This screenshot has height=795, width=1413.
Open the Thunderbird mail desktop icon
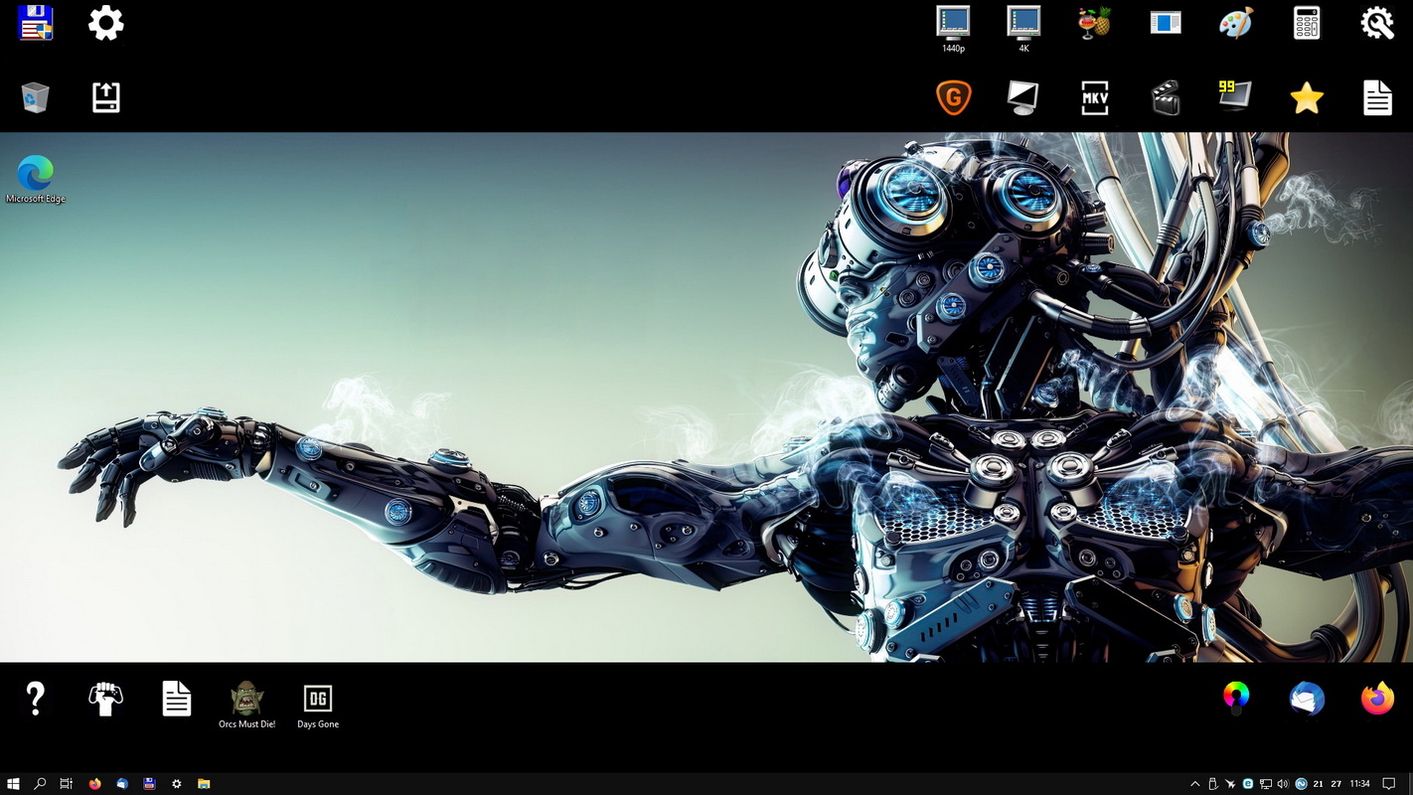(1307, 699)
